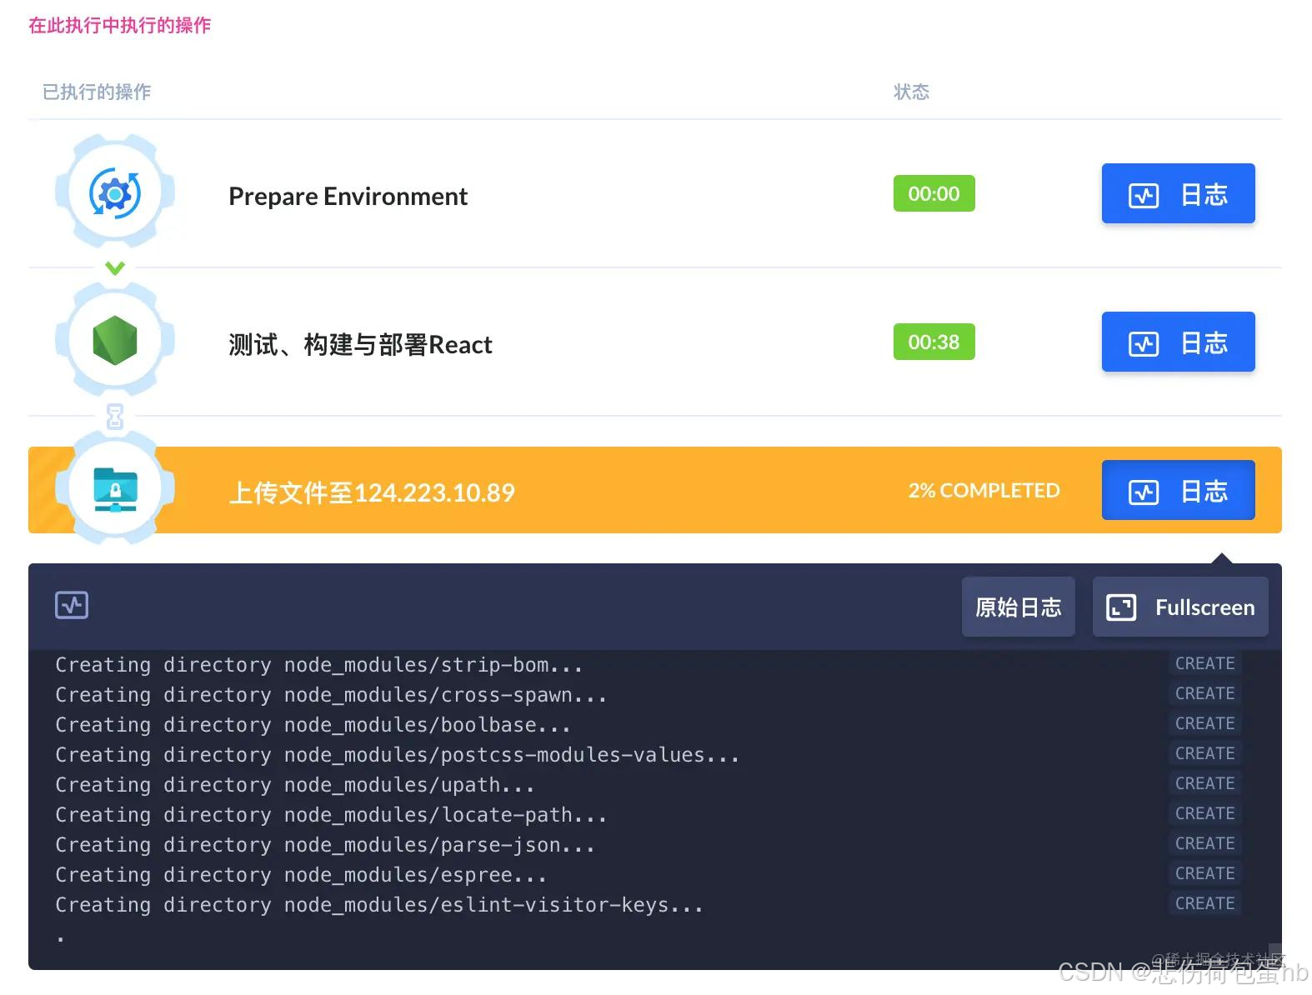
Task: Click log line for node_modules/espree
Action: click(301, 875)
